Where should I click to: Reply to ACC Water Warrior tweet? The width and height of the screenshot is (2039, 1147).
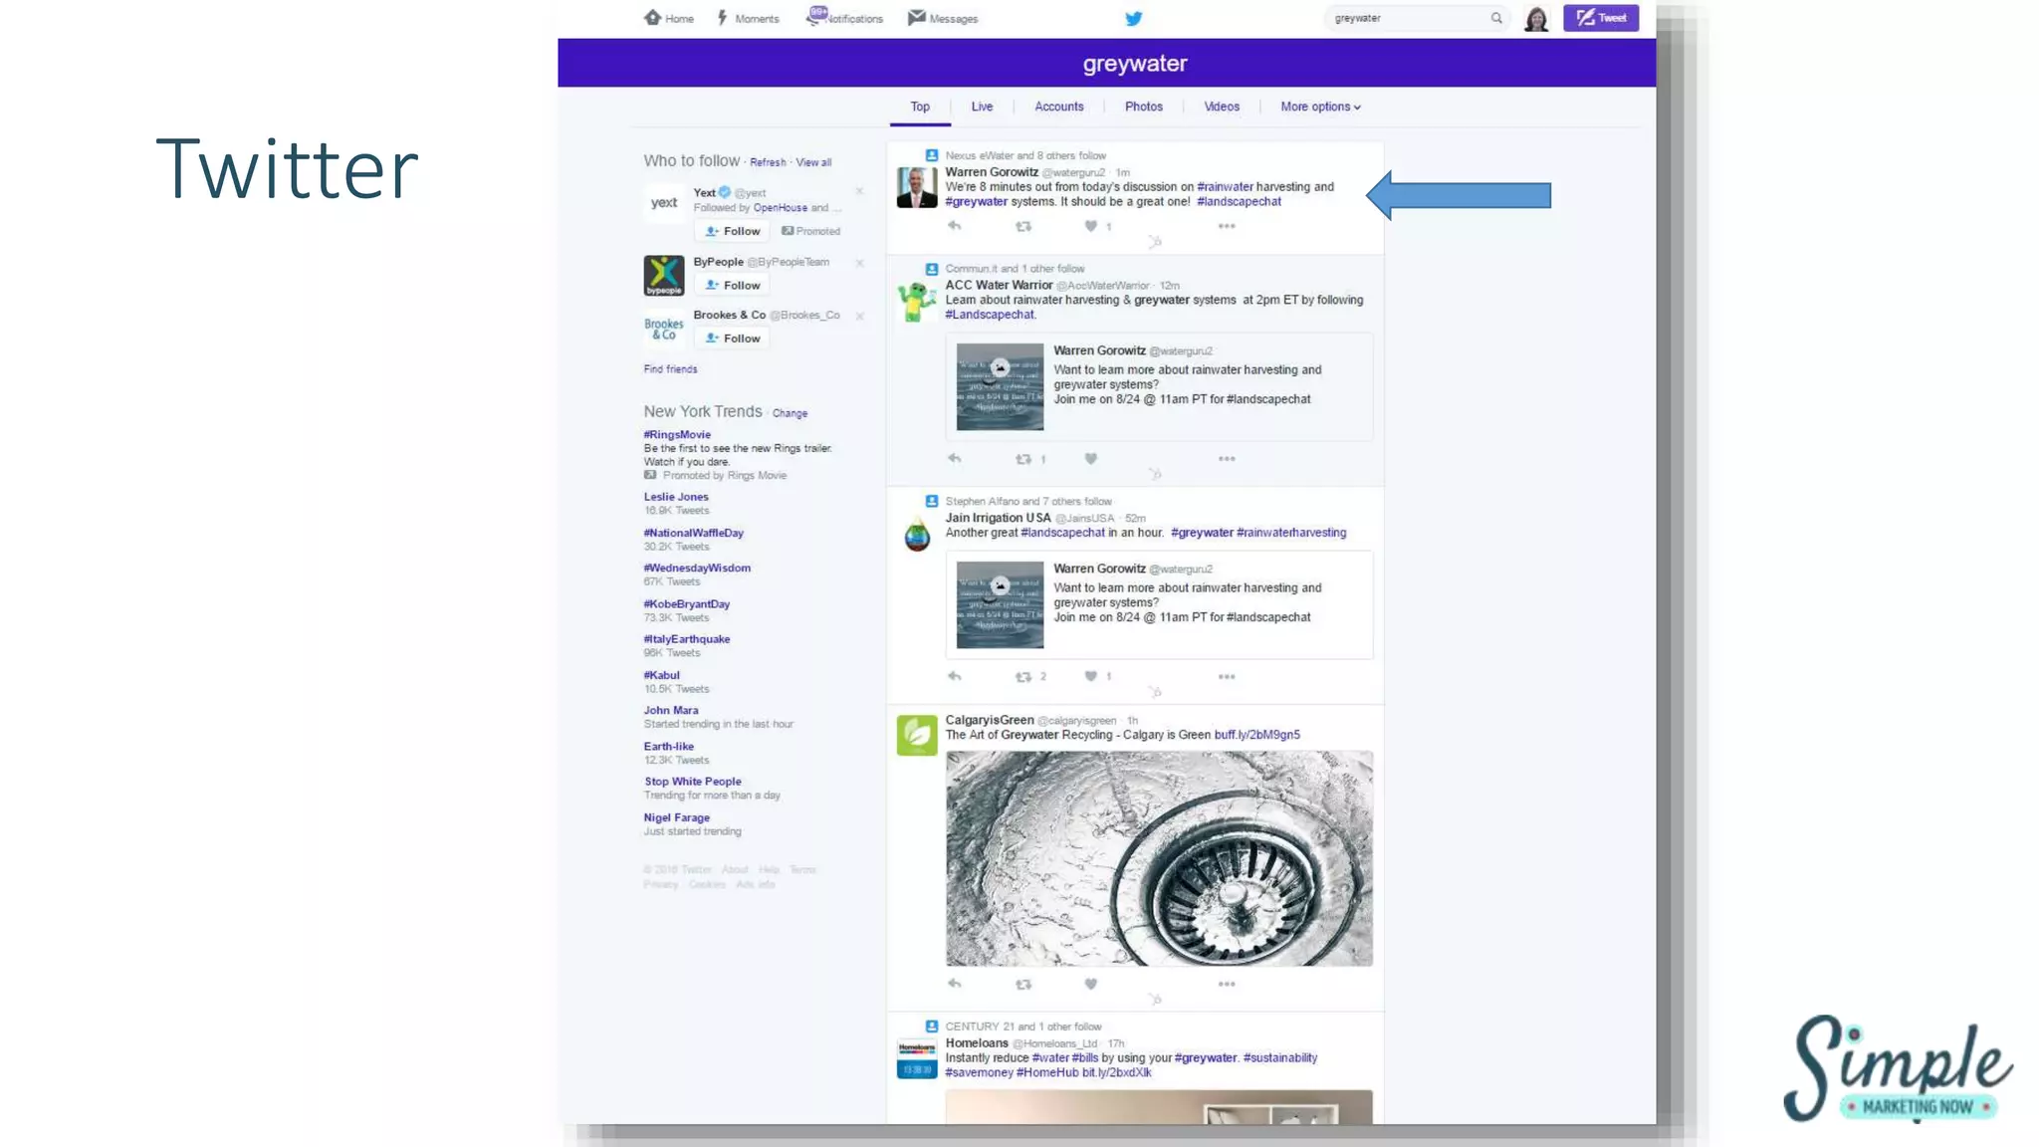pyautogui.click(x=954, y=459)
